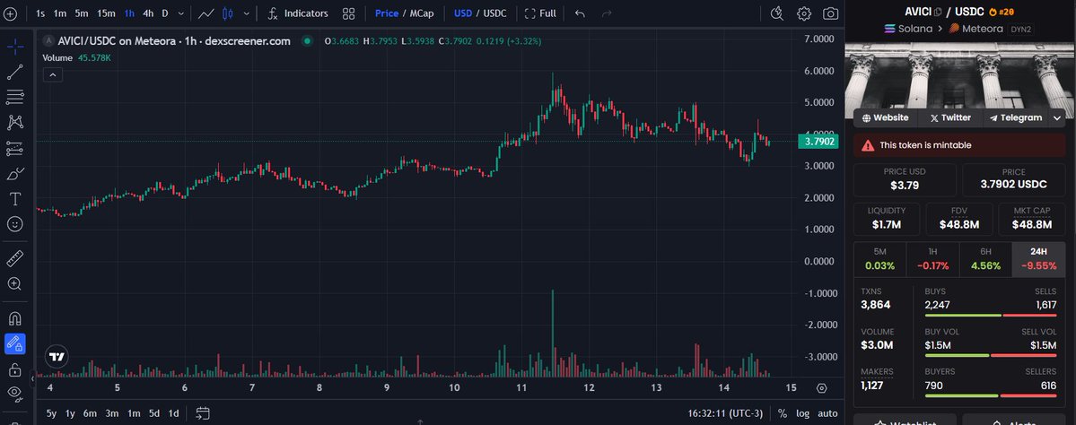Switch chart denomination to USD

pyautogui.click(x=463, y=13)
